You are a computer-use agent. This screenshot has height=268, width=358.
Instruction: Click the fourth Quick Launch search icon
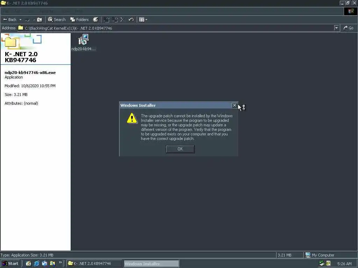(x=52, y=263)
